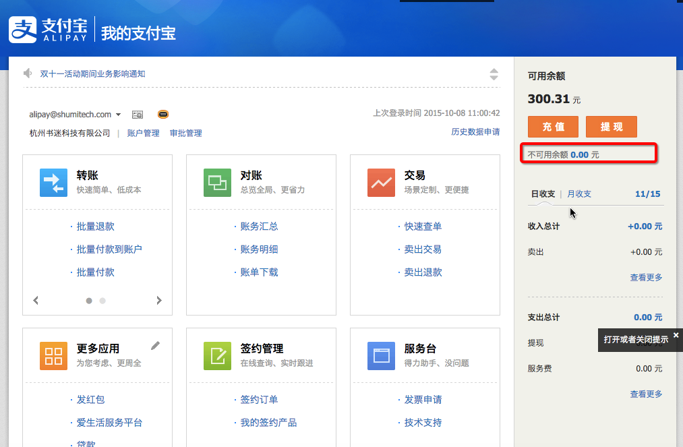Open 发票申请 link
The width and height of the screenshot is (683, 447).
tap(423, 400)
